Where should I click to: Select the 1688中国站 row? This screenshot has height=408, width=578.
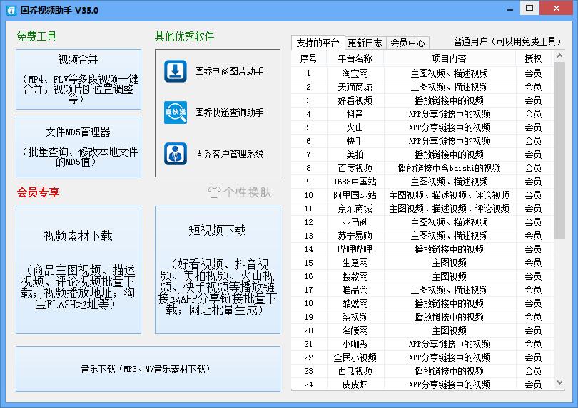coord(422,182)
